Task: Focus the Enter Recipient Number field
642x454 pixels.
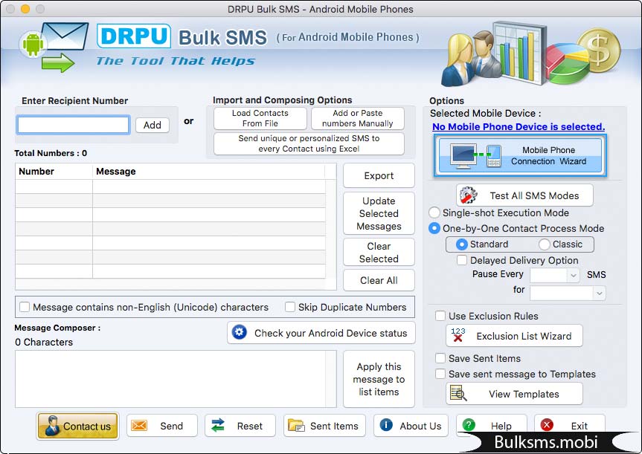Action: pos(74,125)
